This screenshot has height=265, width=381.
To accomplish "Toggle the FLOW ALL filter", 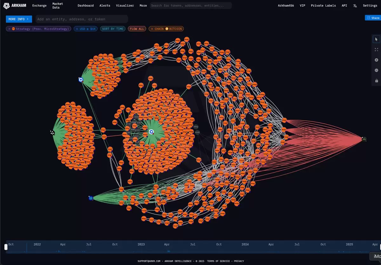I will coord(137,29).
